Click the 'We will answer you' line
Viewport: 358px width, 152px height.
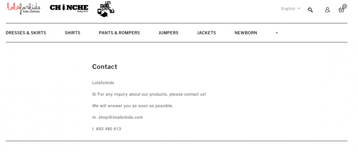(x=132, y=106)
